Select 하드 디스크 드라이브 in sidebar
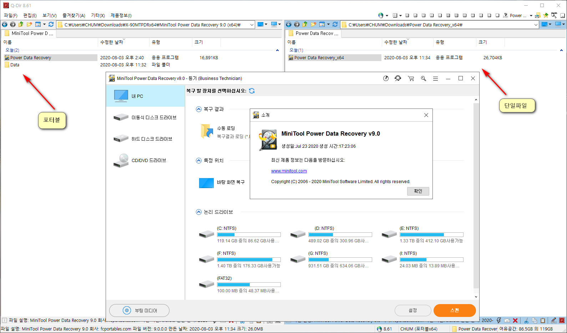 145,139
